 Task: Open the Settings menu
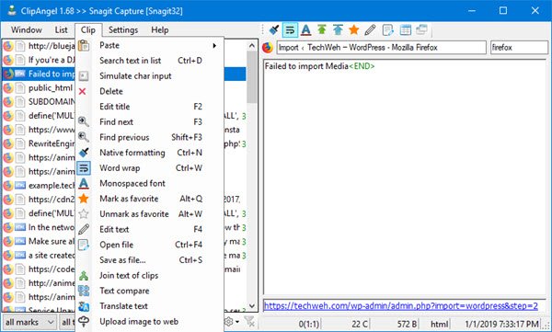point(123,30)
